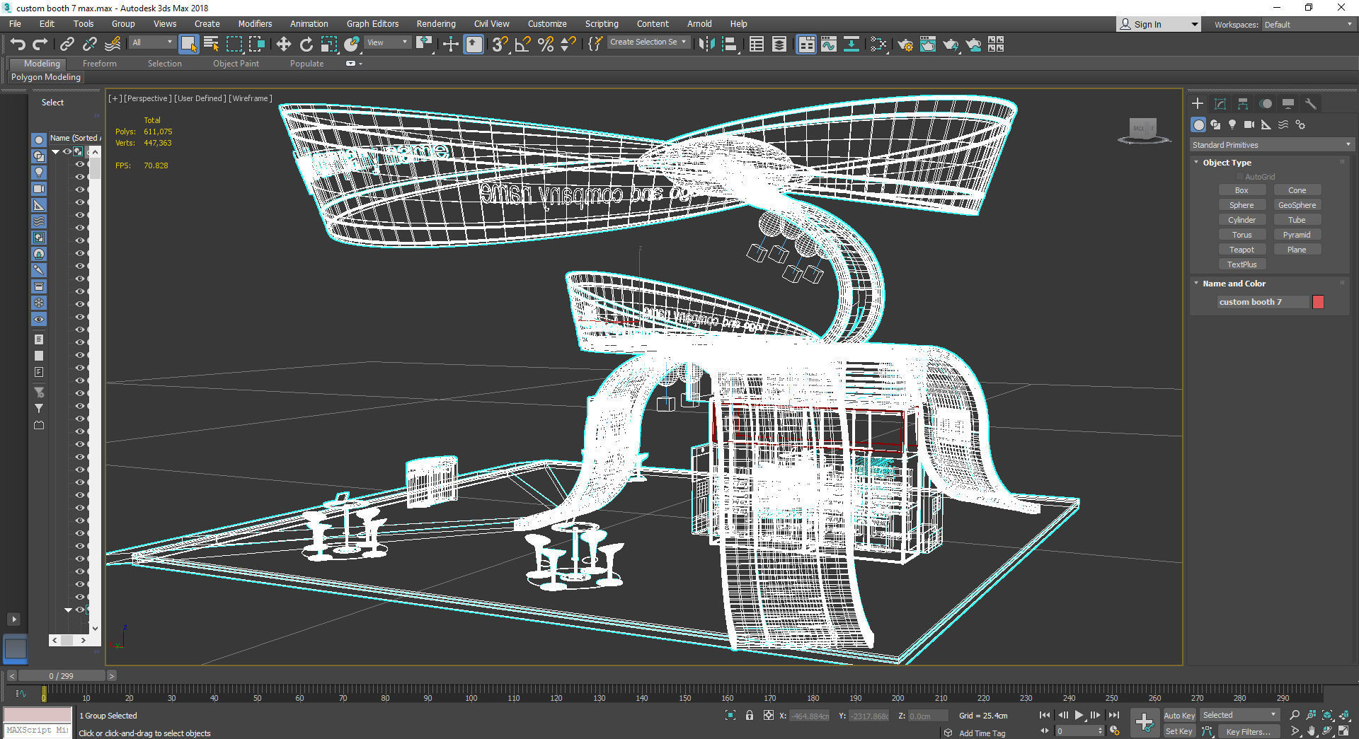
Task: Toggle Isolate Selection in status bar
Action: [x=730, y=715]
